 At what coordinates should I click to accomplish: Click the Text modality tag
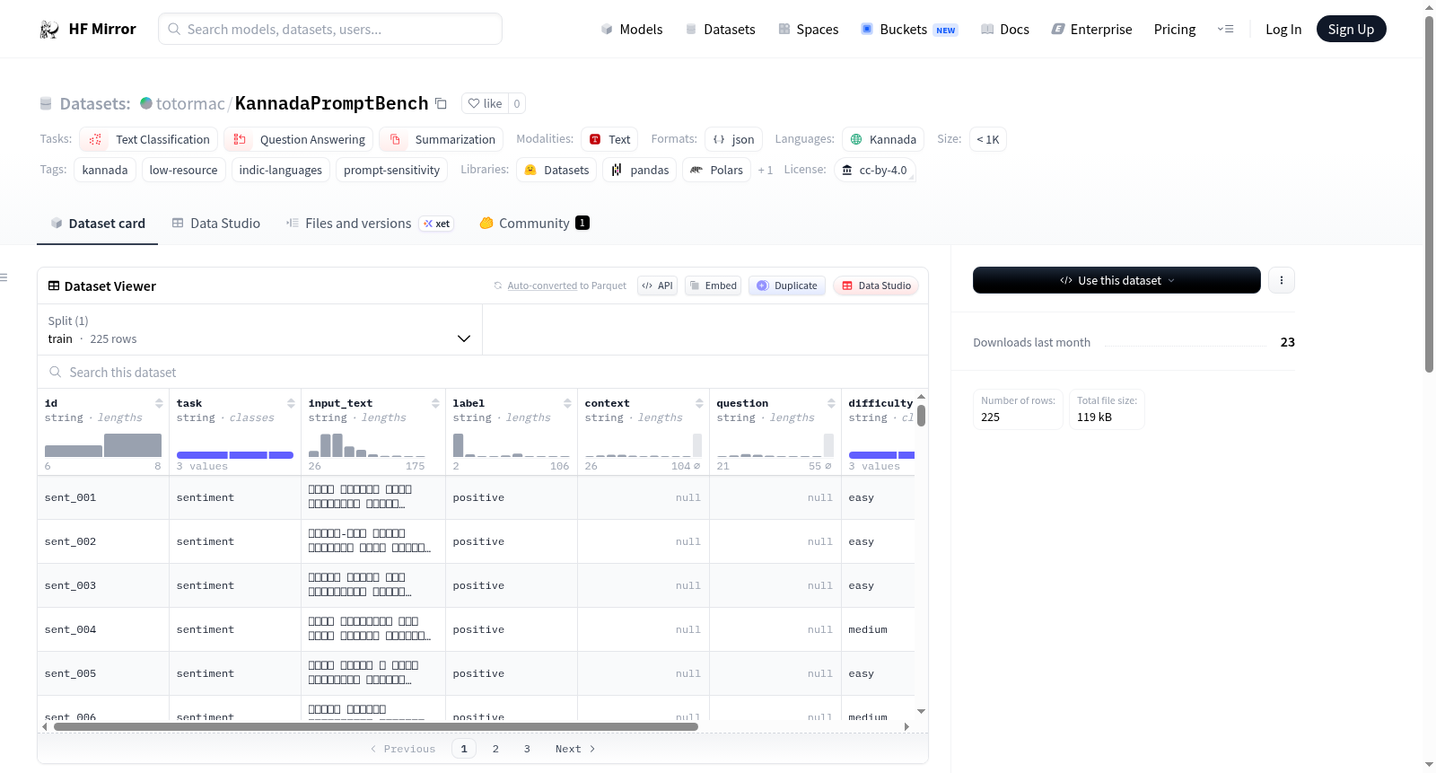click(609, 139)
